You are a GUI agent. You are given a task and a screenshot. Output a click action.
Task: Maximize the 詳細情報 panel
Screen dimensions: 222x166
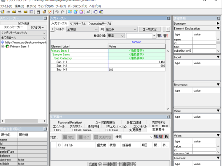(218, 18)
